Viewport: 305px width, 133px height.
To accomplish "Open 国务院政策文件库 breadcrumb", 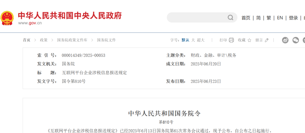I will (72, 40).
